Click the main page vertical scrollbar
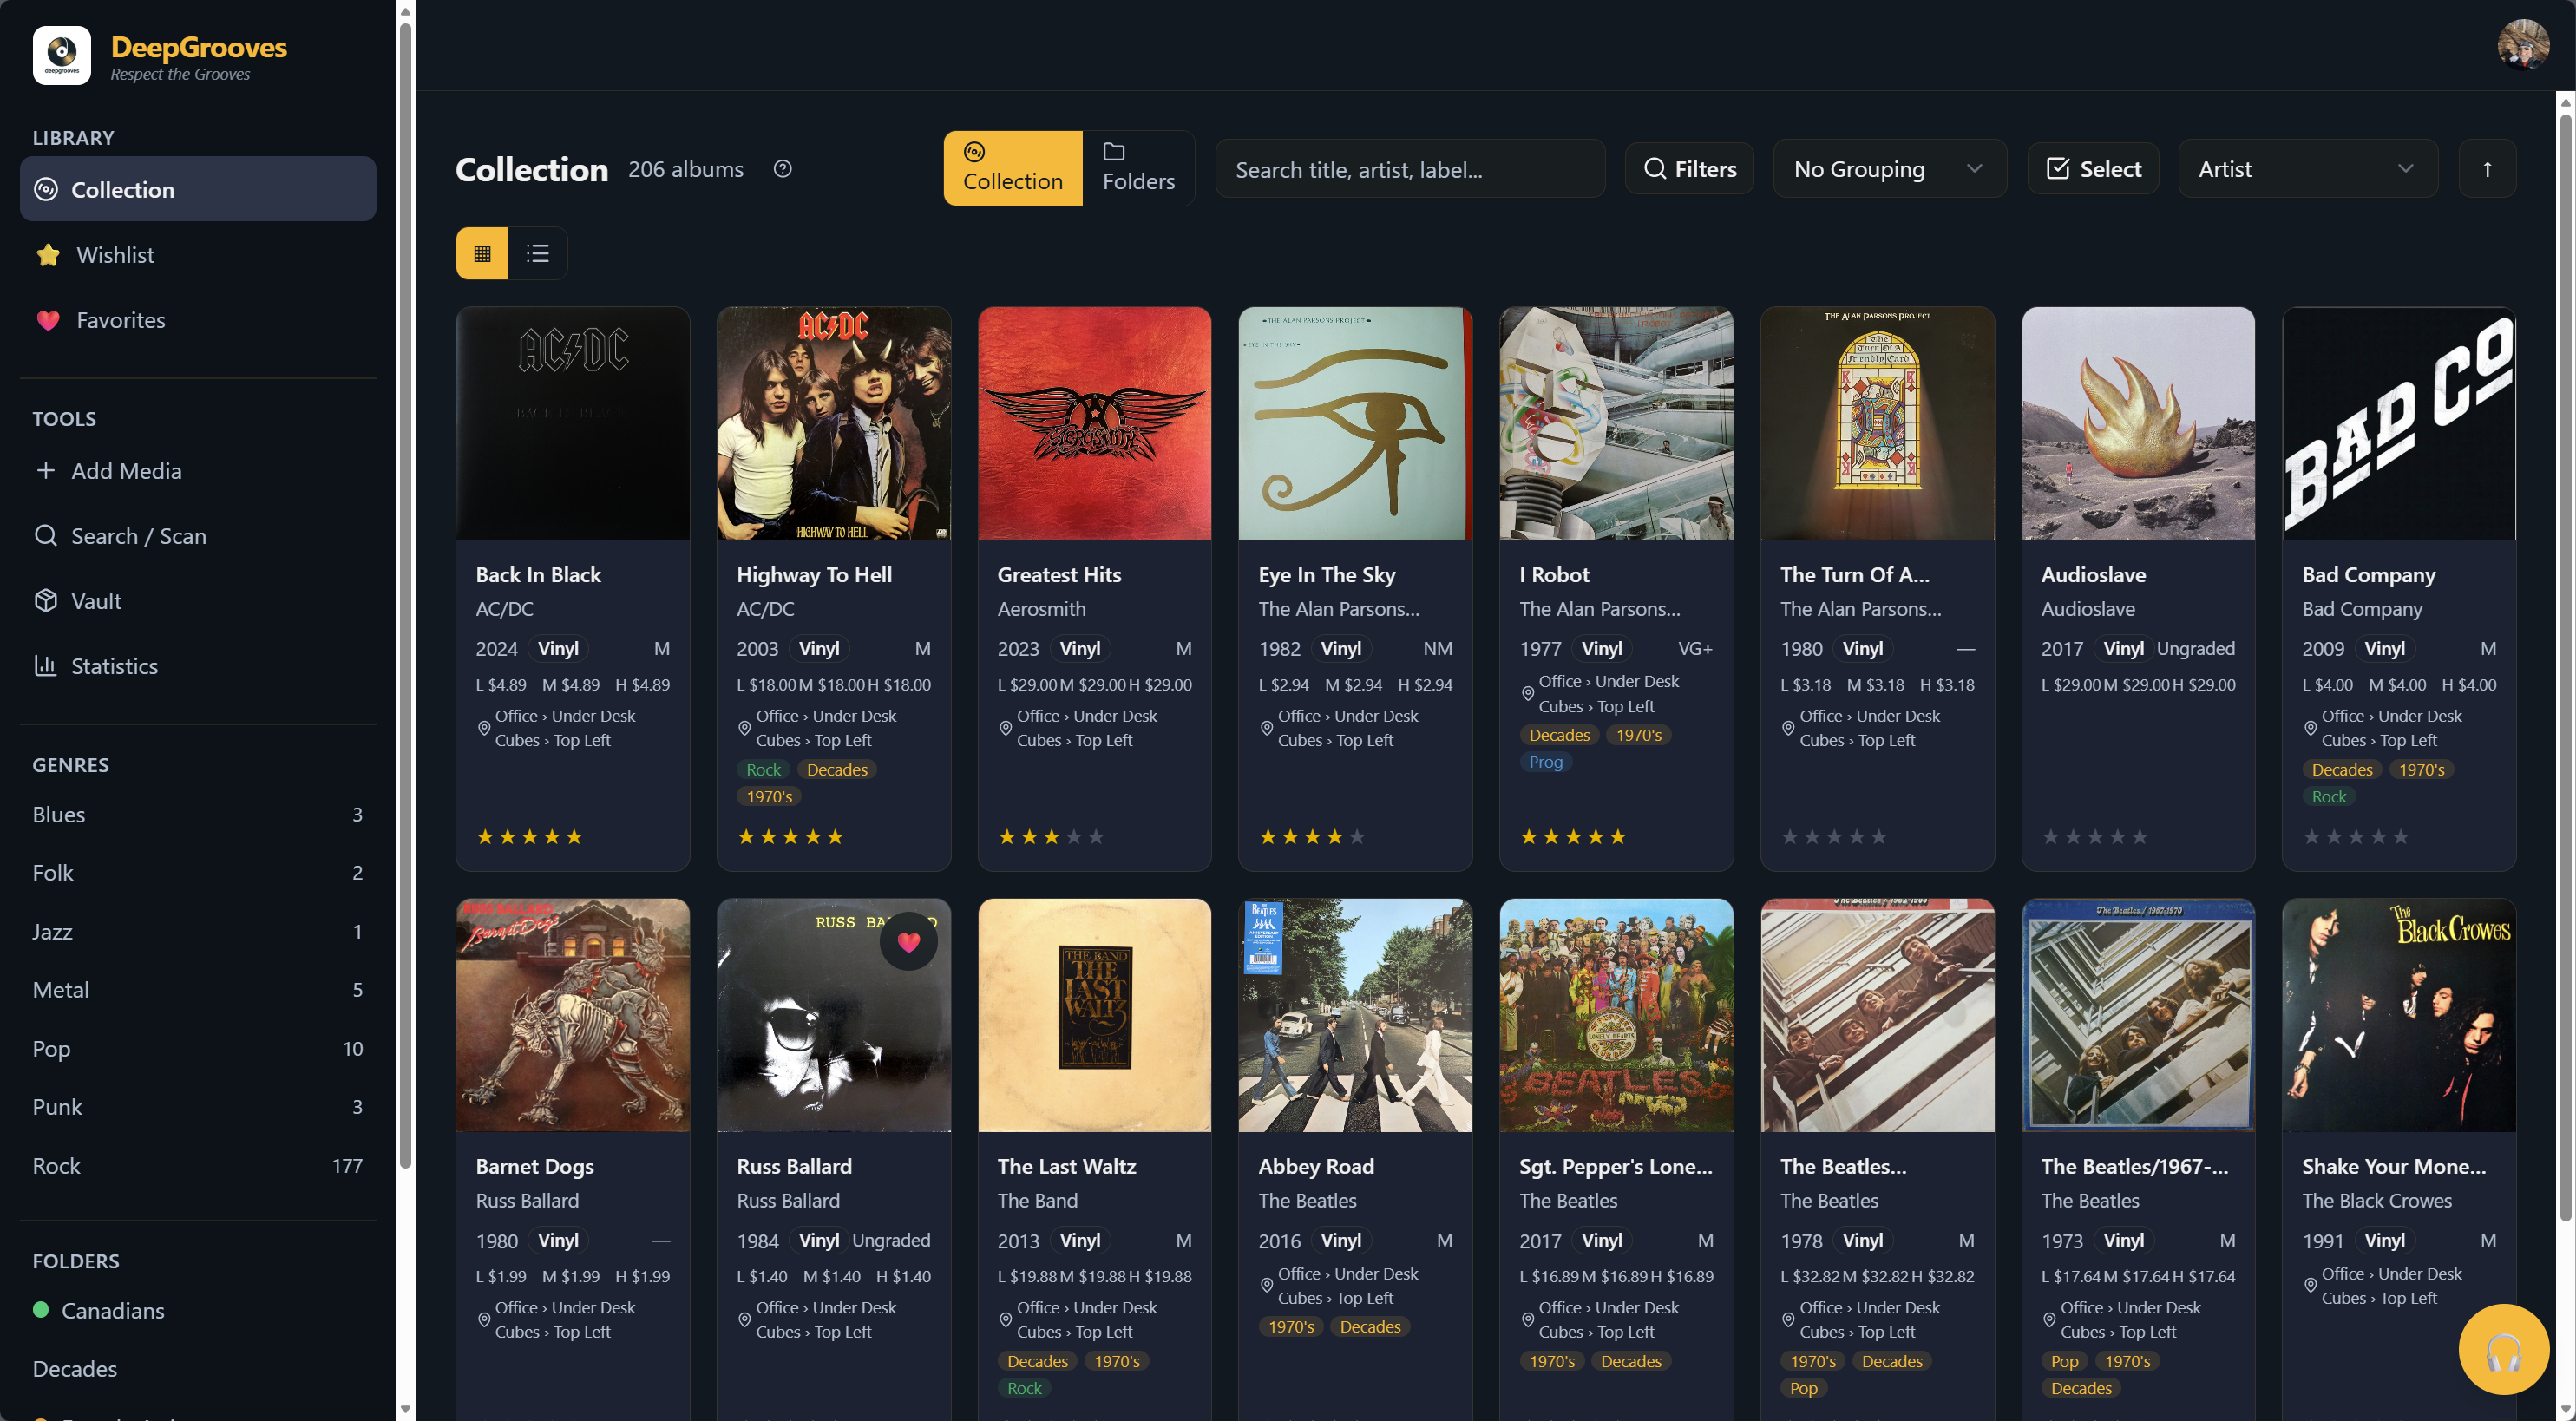Image resolution: width=2576 pixels, height=1421 pixels. (2565, 668)
